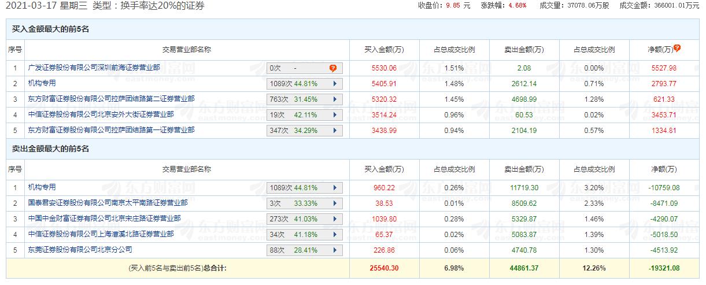
Task: Click the arrow icon in the 中国中金财富北京宋庄路 row
Action: 335,219
